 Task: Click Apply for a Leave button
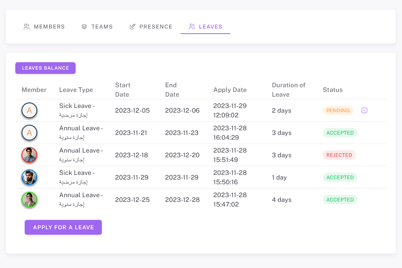click(x=63, y=227)
